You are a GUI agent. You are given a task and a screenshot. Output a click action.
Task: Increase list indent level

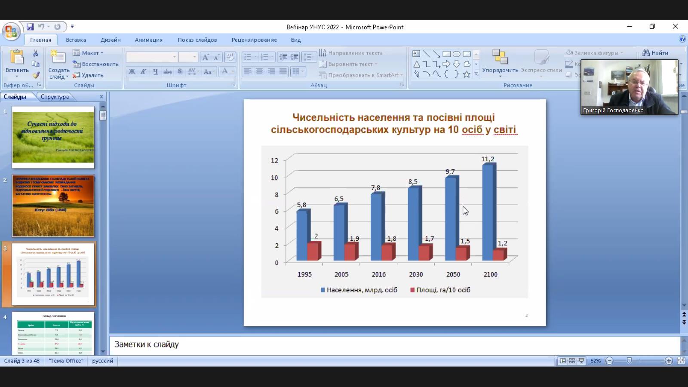point(294,57)
